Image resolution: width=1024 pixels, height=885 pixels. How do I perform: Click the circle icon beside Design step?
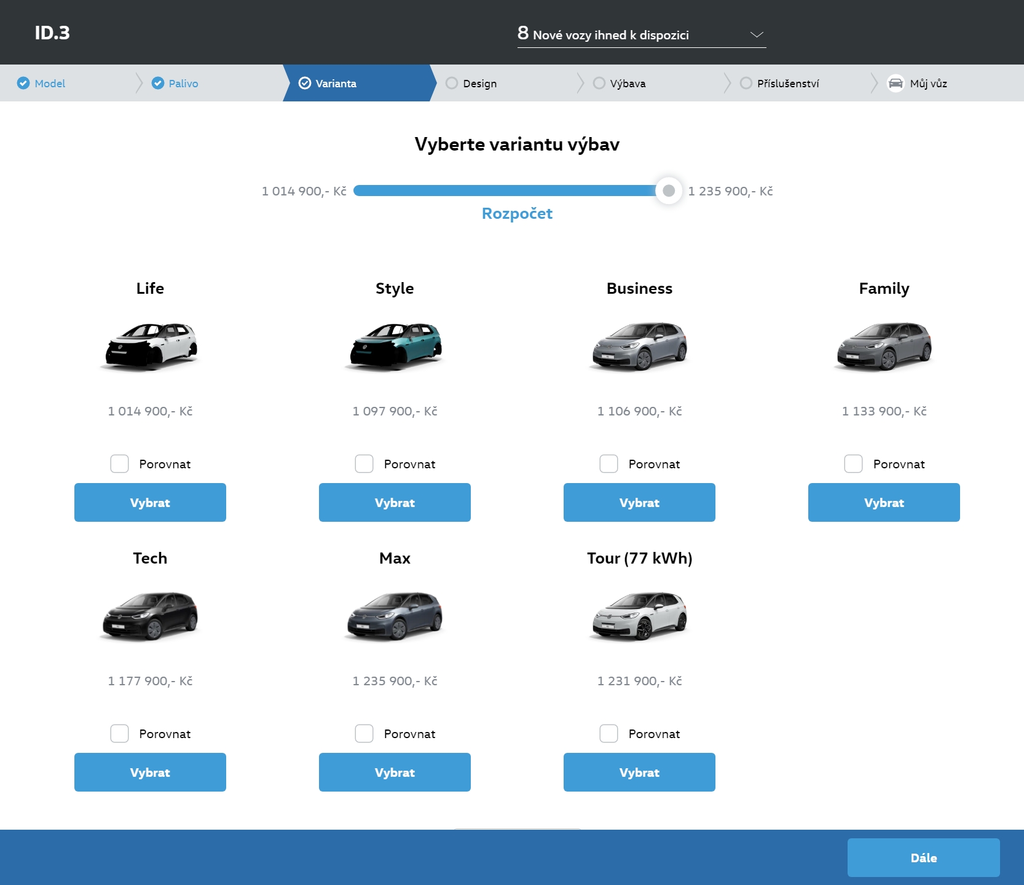click(452, 83)
